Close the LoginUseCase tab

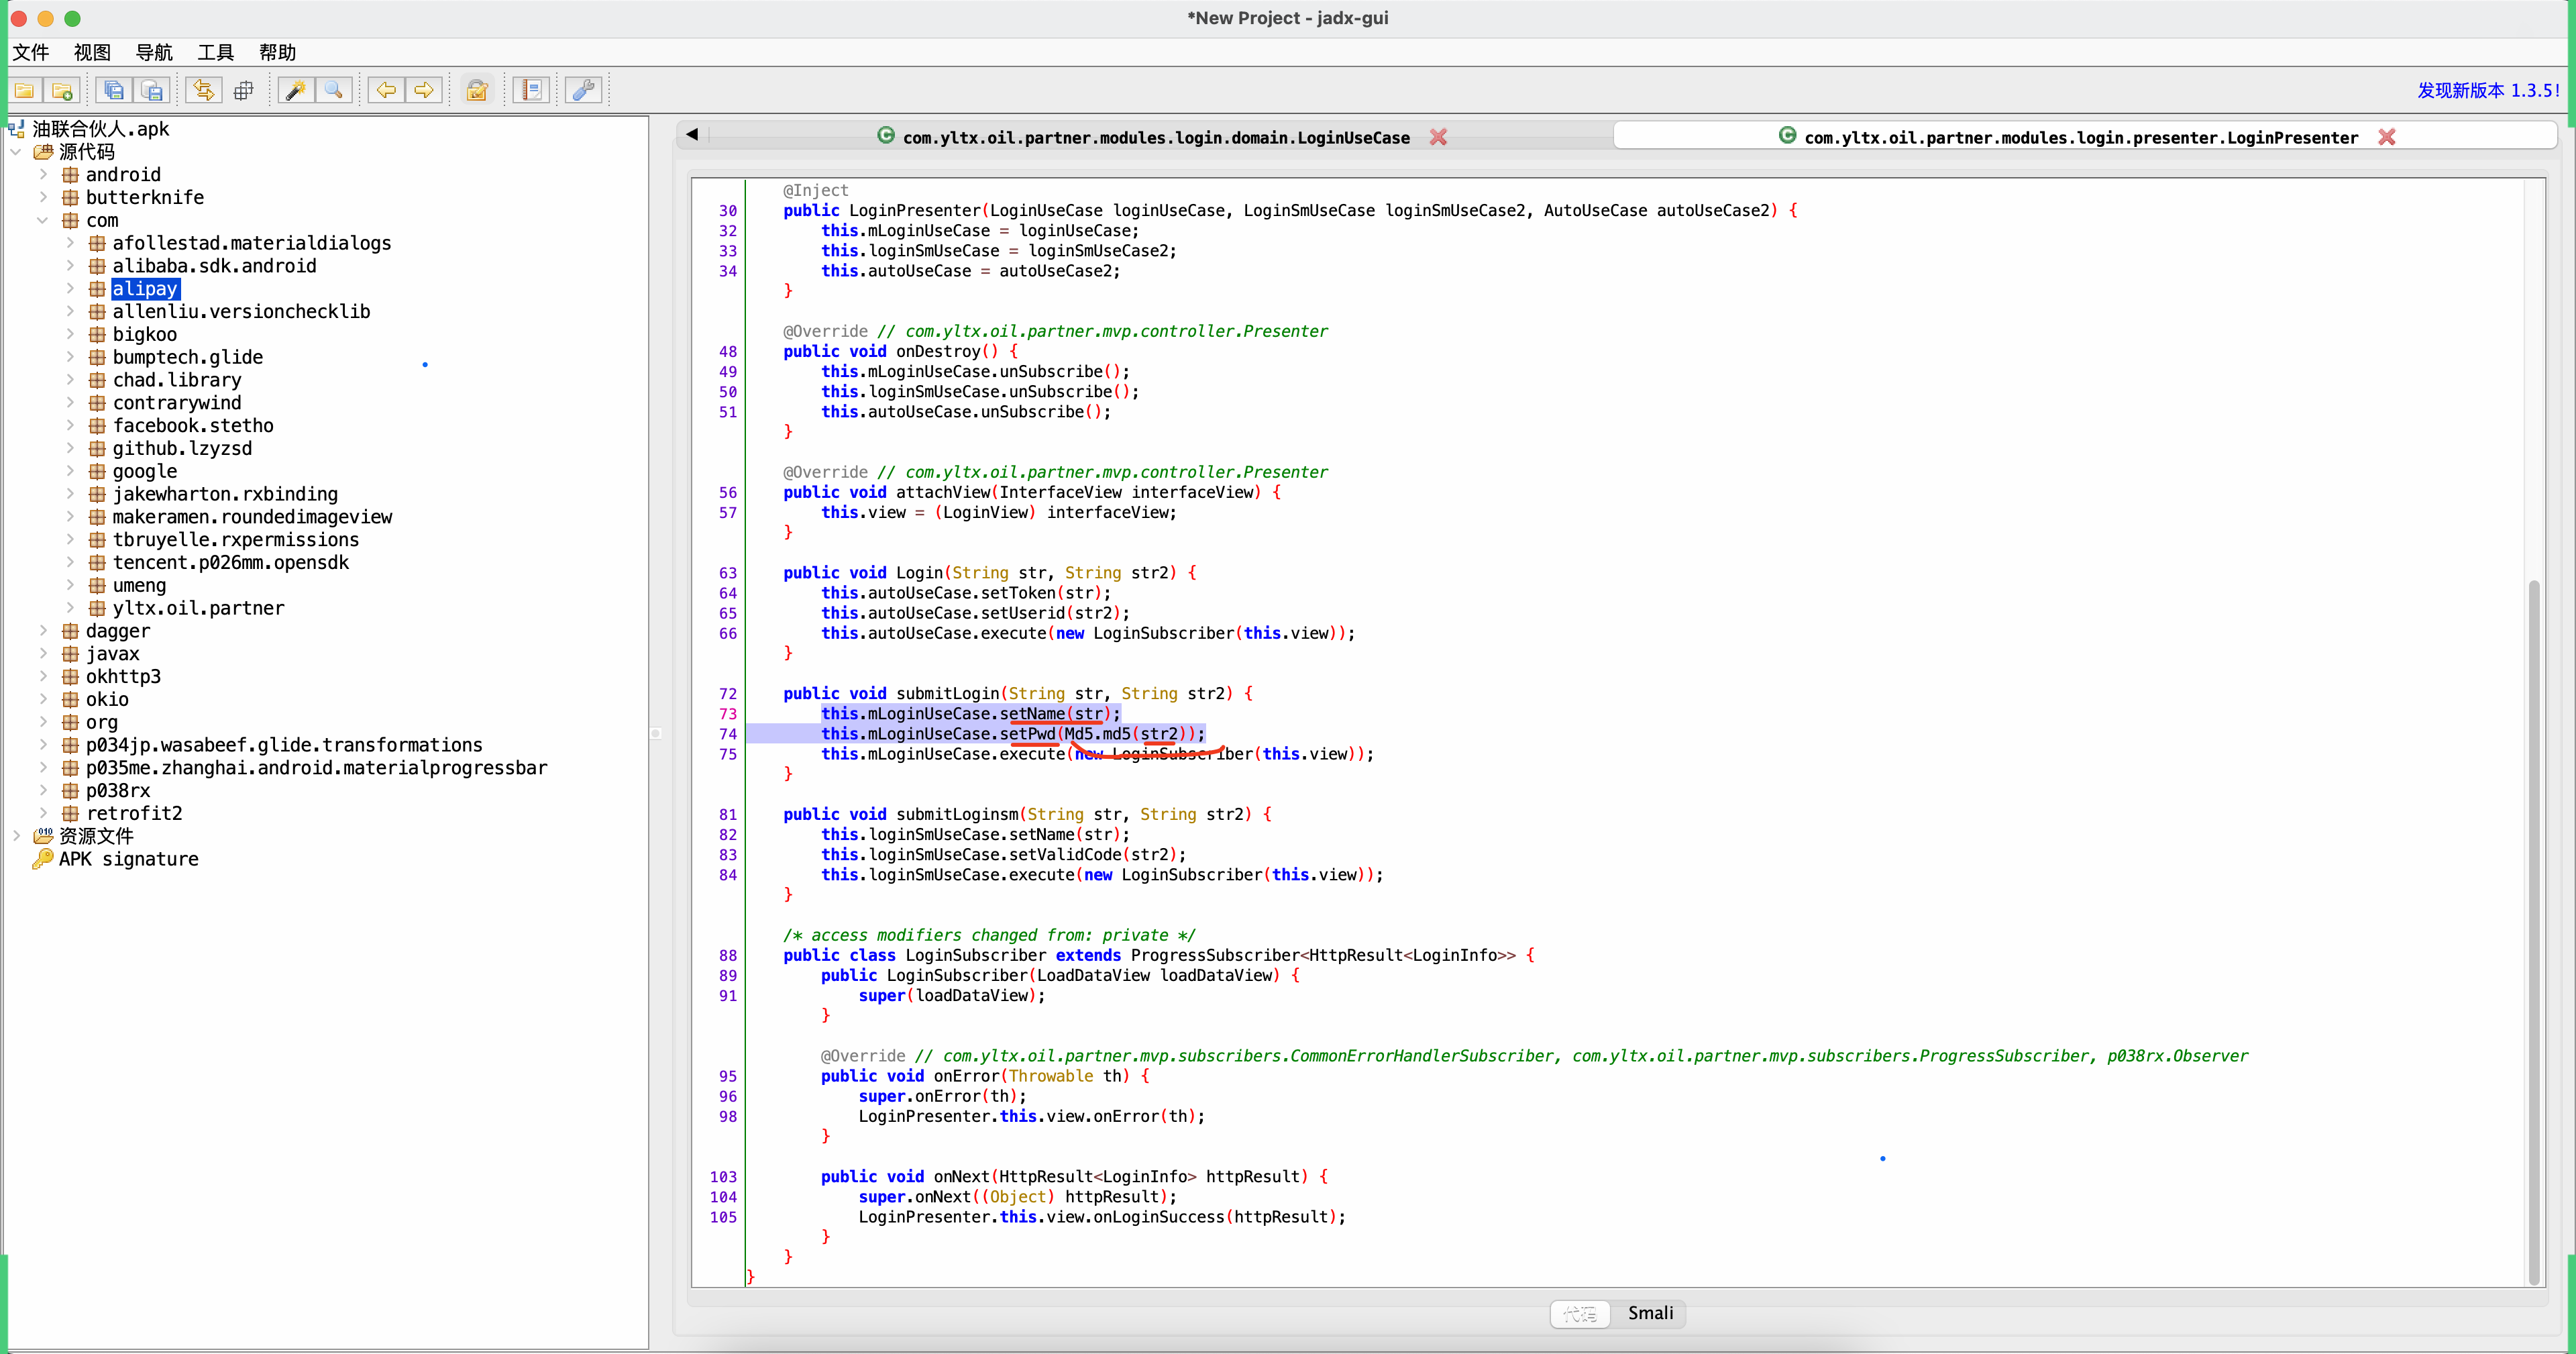point(1438,138)
